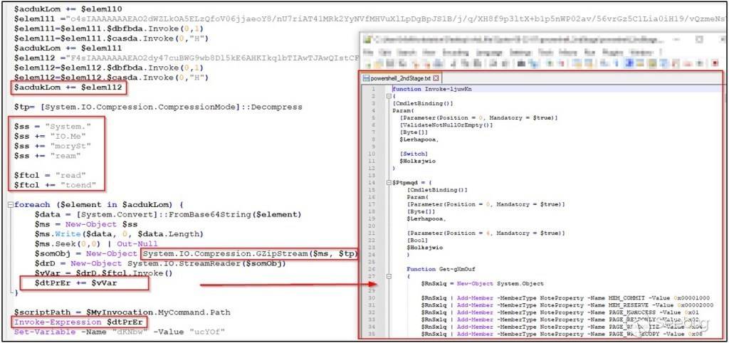Click the Save toolbar icon
This screenshot has width=729, height=343.
(390, 63)
